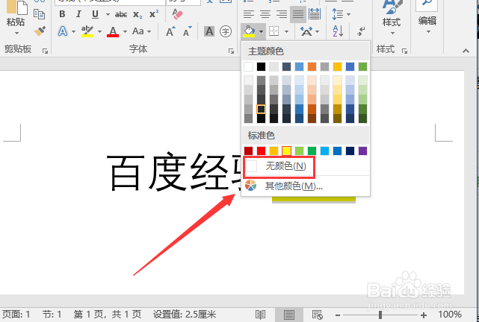Clear all formatting with eraser icon
This screenshot has width=479, height=322.
click(177, 14)
